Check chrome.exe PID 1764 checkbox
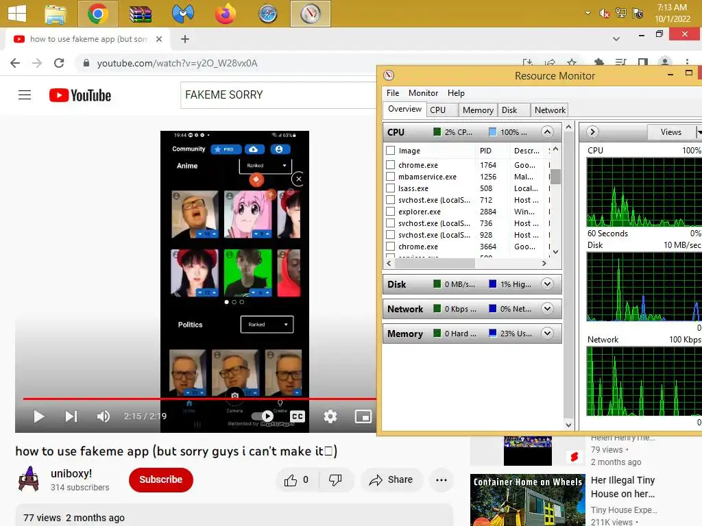702x526 pixels. tap(390, 165)
